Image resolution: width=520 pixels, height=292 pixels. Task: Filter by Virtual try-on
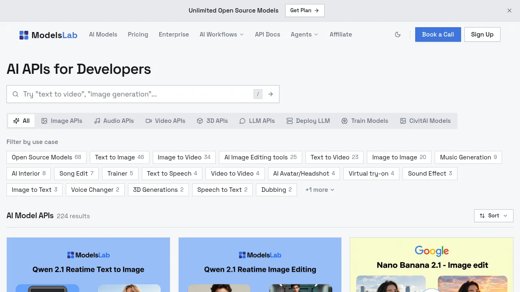(x=371, y=174)
